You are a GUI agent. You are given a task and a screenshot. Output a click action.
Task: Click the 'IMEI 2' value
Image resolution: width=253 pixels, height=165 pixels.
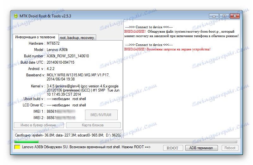61,117
